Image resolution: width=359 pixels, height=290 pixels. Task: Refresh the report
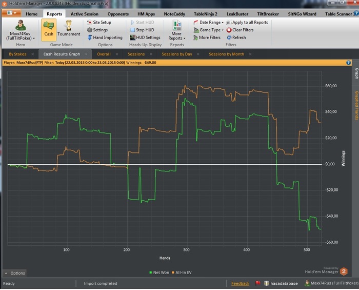click(x=236, y=37)
